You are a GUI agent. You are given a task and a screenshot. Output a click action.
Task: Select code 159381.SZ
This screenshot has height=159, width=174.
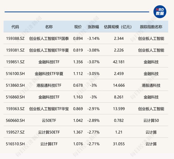coord(15,50)
